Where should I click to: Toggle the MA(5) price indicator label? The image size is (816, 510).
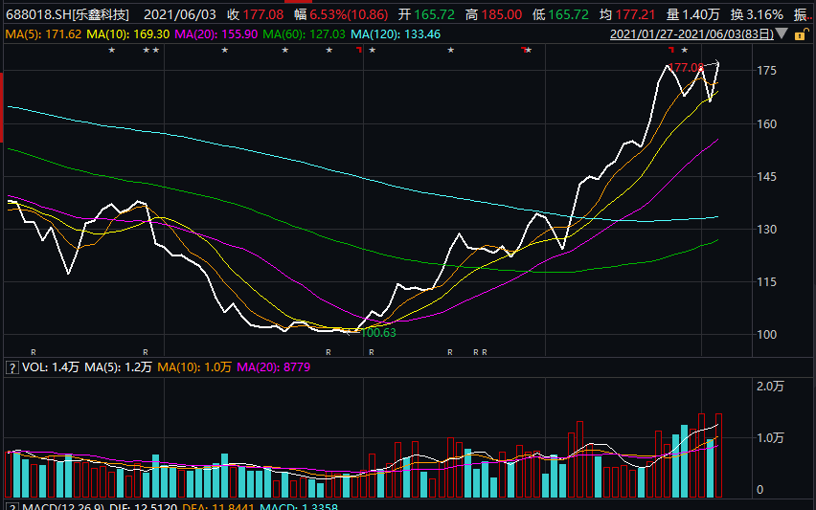44,34
